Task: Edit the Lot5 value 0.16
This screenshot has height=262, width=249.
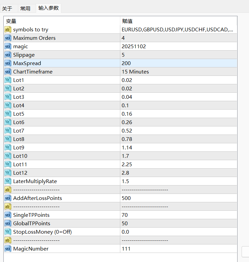Action: (178, 114)
